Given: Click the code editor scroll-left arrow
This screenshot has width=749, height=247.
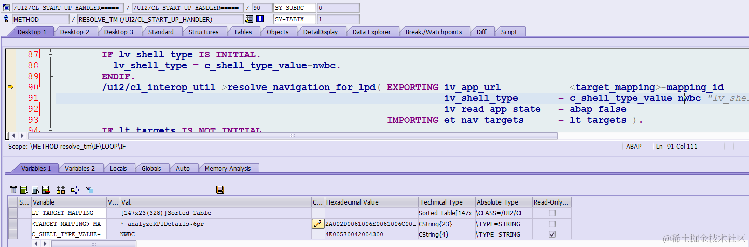Looking at the screenshot, I should (x=13, y=136).
